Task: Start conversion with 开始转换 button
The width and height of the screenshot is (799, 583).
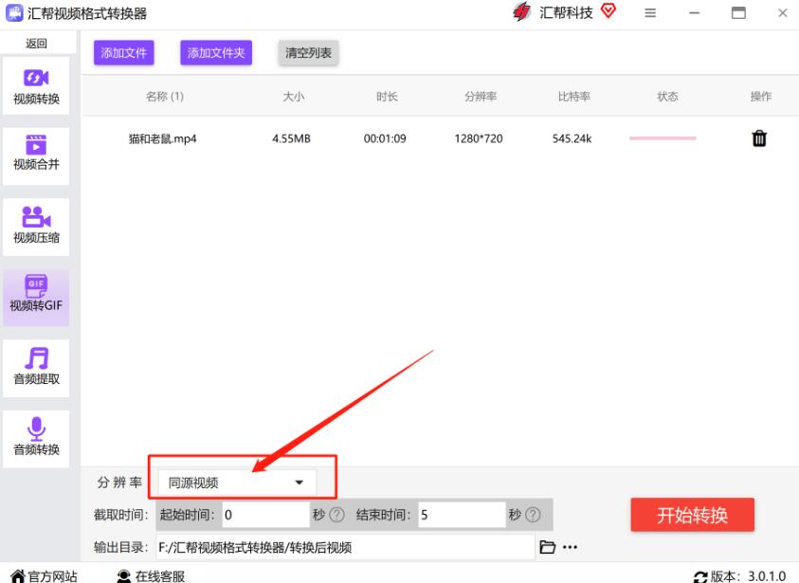Action: [x=692, y=515]
